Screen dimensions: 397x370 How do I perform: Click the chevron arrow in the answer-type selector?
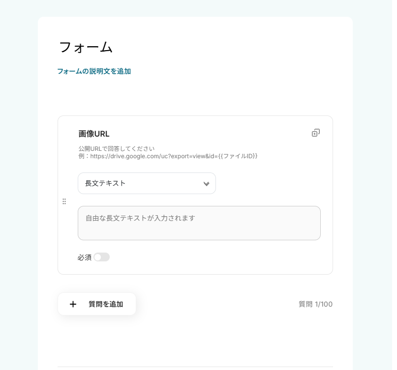point(206,184)
